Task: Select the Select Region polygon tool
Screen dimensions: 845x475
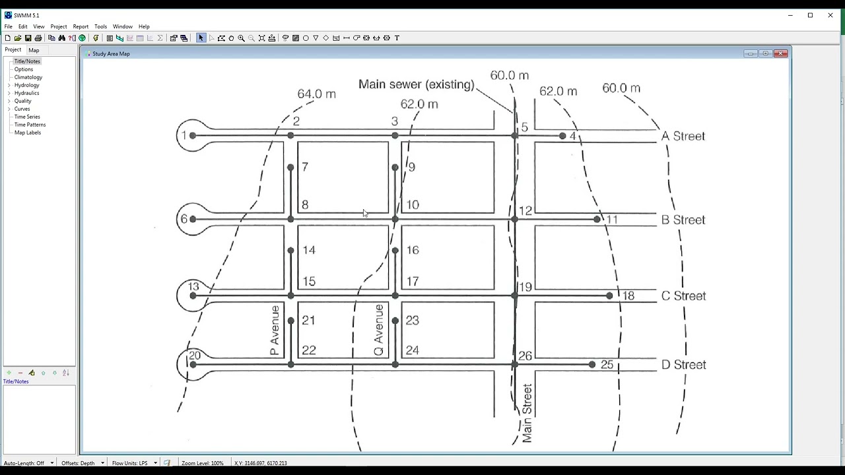Action: click(221, 38)
